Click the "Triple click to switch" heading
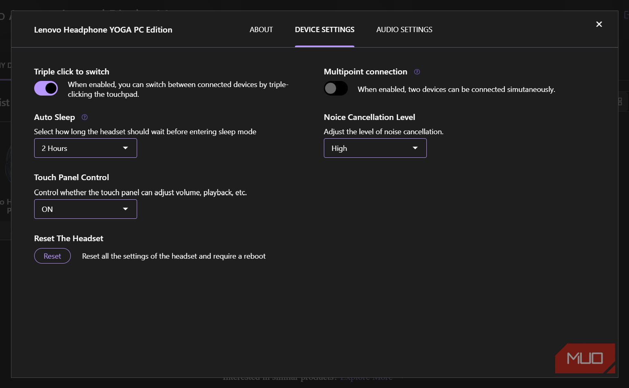 [x=72, y=72]
